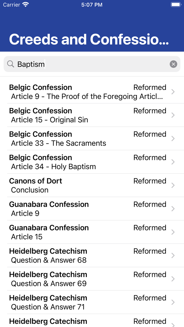
Task: Open Belgic Confession Article 33 - The Sacraments
Action: click(x=79, y=139)
